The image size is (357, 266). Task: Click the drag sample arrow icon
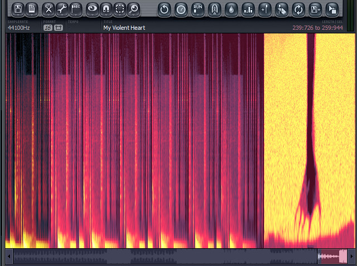coord(332,9)
